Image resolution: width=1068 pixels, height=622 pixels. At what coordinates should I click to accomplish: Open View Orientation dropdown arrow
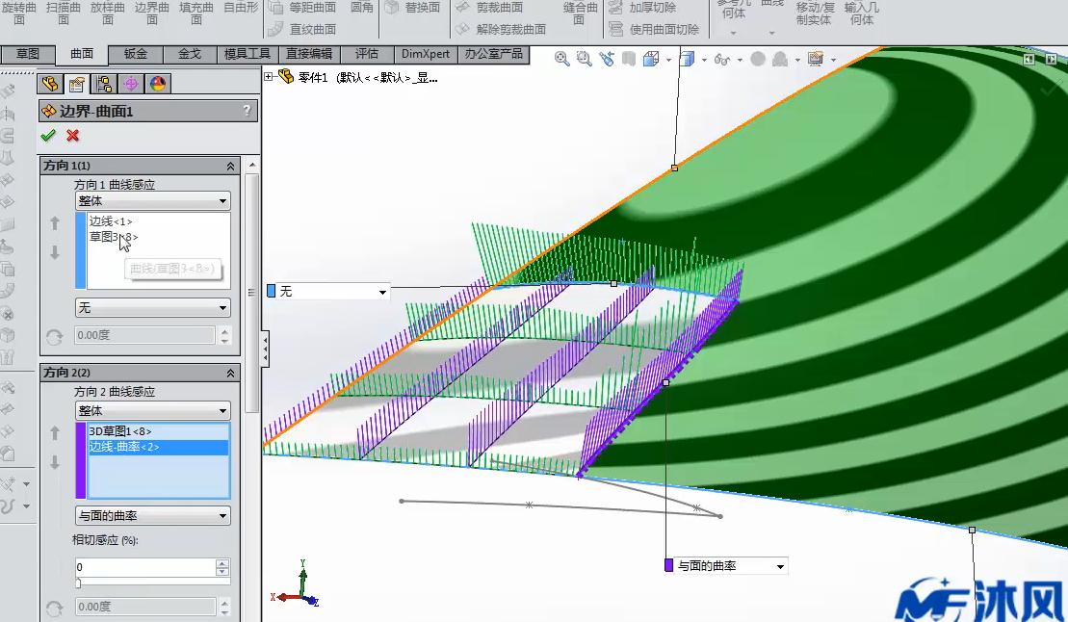[x=668, y=60]
